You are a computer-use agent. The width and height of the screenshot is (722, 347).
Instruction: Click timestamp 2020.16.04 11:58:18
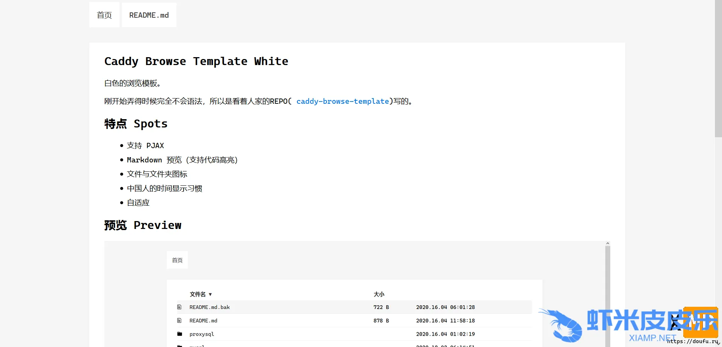(x=445, y=321)
